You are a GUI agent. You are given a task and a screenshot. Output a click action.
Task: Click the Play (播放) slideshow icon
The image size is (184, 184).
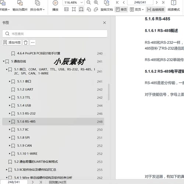coord(55,3)
